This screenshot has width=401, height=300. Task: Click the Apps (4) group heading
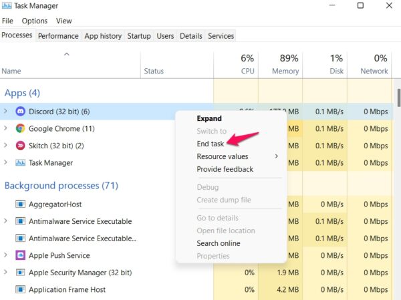point(22,93)
